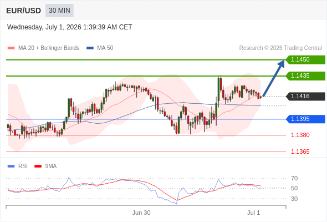Click the Jul 1 time axis label

253,213
